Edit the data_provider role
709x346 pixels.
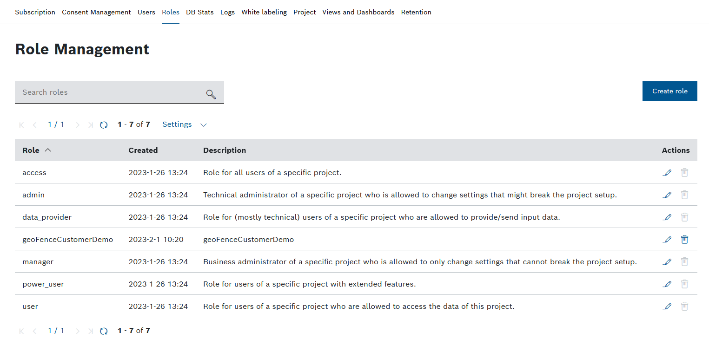click(x=667, y=217)
